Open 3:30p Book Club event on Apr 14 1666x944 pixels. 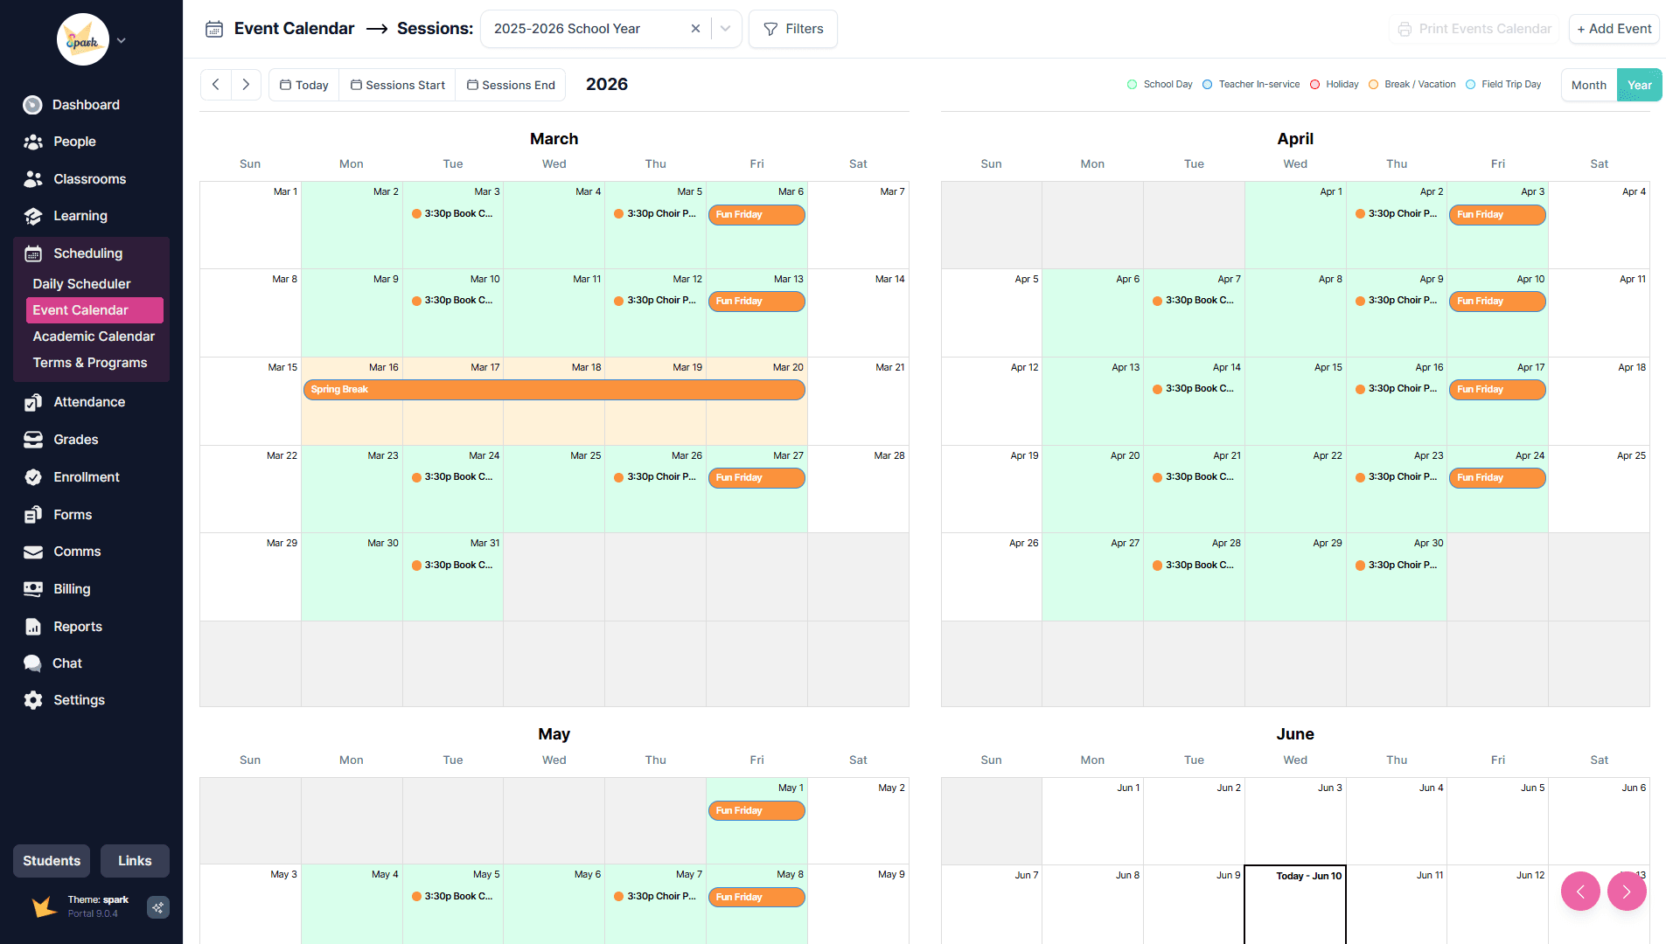(x=1193, y=389)
